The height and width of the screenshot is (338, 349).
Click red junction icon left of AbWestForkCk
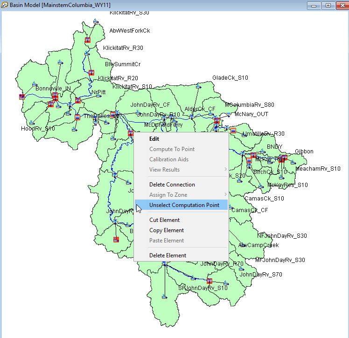point(87,40)
